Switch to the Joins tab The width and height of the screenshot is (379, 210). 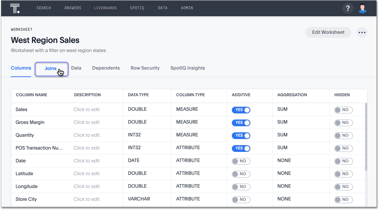[x=51, y=69]
